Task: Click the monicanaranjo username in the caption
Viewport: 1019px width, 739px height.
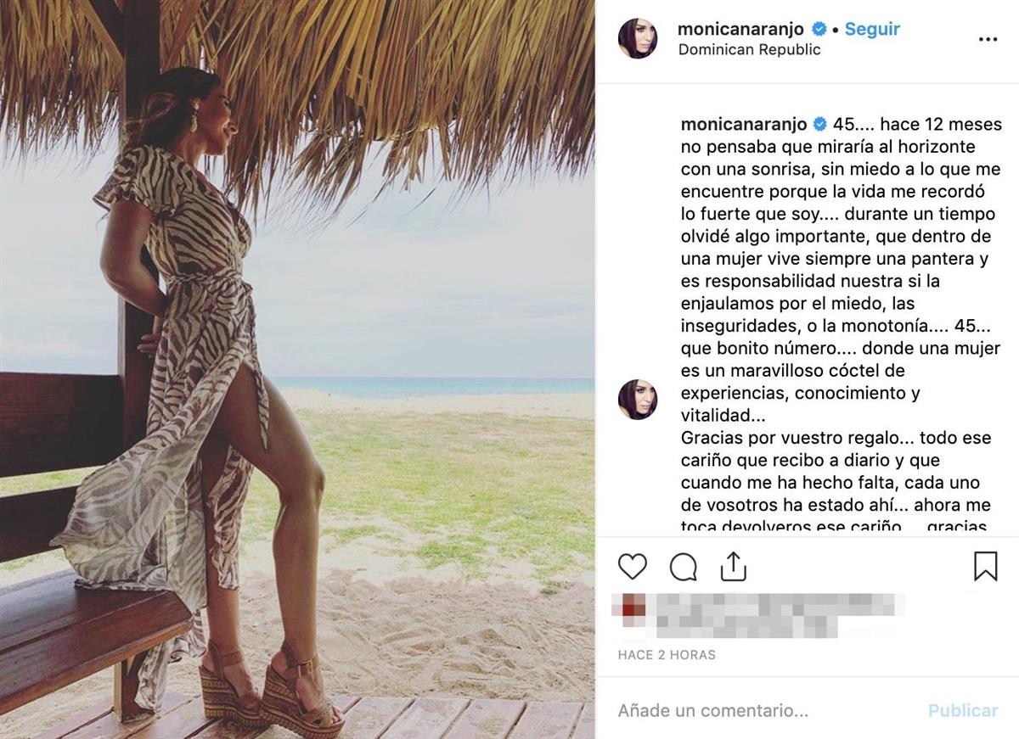Action: pyautogui.click(x=743, y=124)
